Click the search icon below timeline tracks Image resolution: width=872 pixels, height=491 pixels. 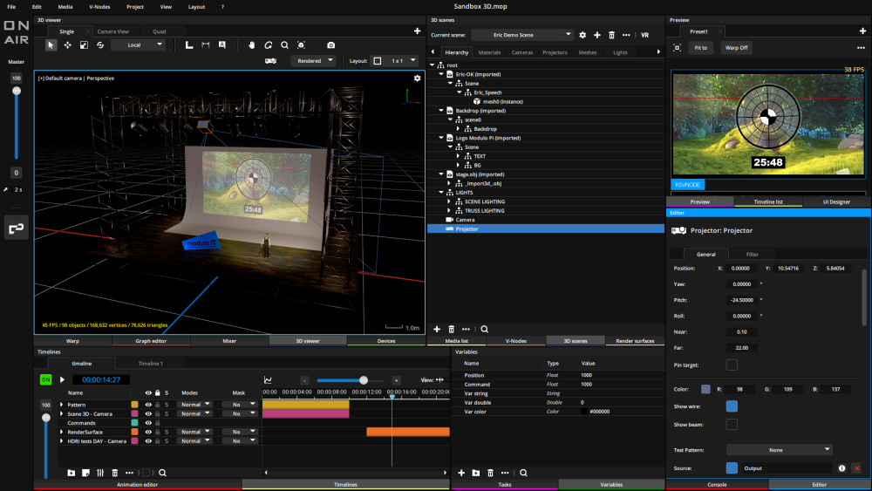pos(162,473)
